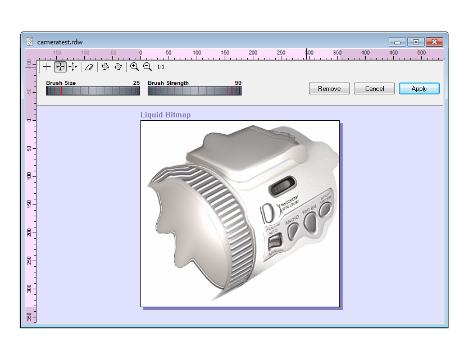
Task: Click the Brush Size value 25
Action: click(x=137, y=83)
